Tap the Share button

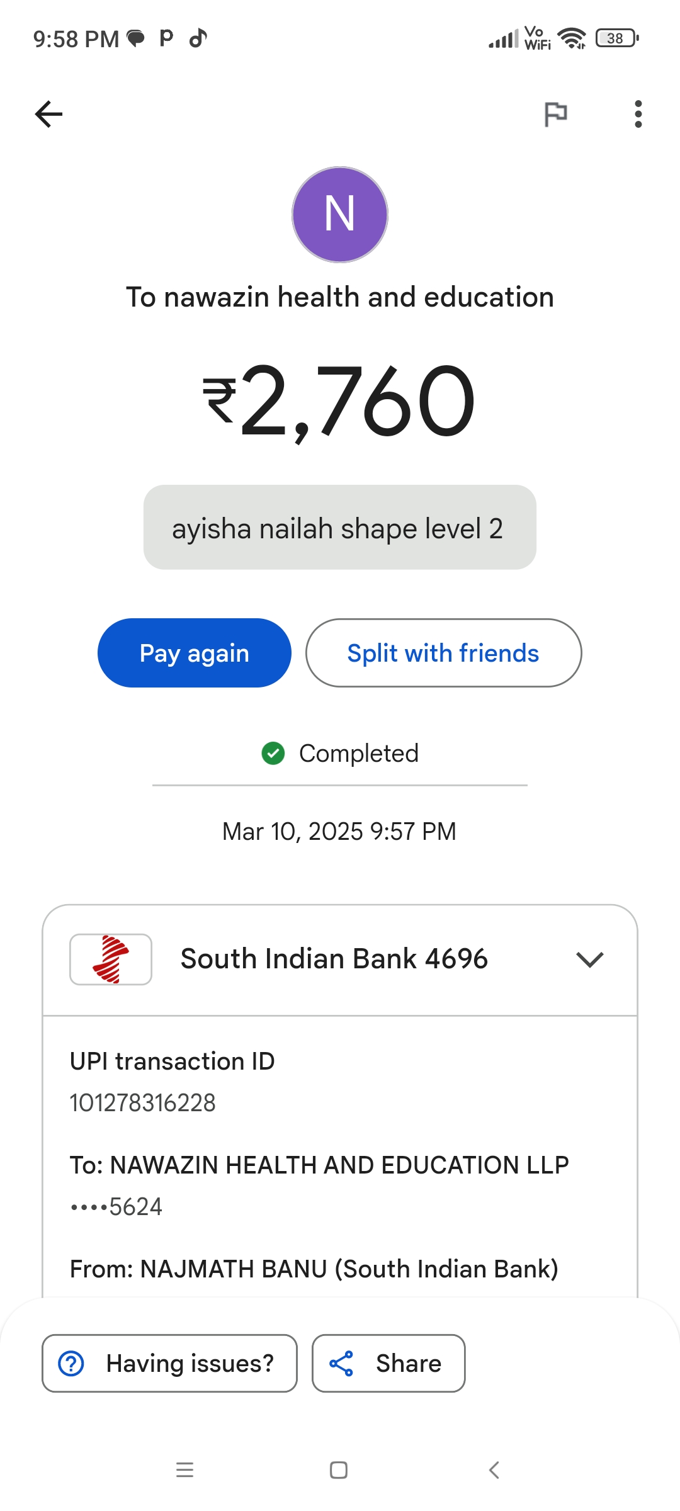(x=388, y=1363)
